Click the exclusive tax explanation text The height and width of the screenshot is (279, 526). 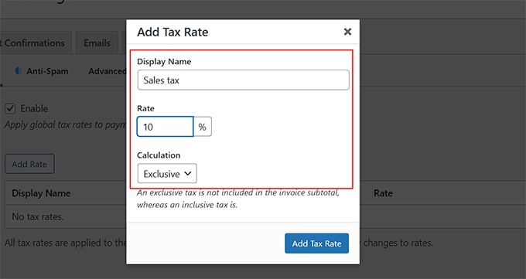coord(237,199)
